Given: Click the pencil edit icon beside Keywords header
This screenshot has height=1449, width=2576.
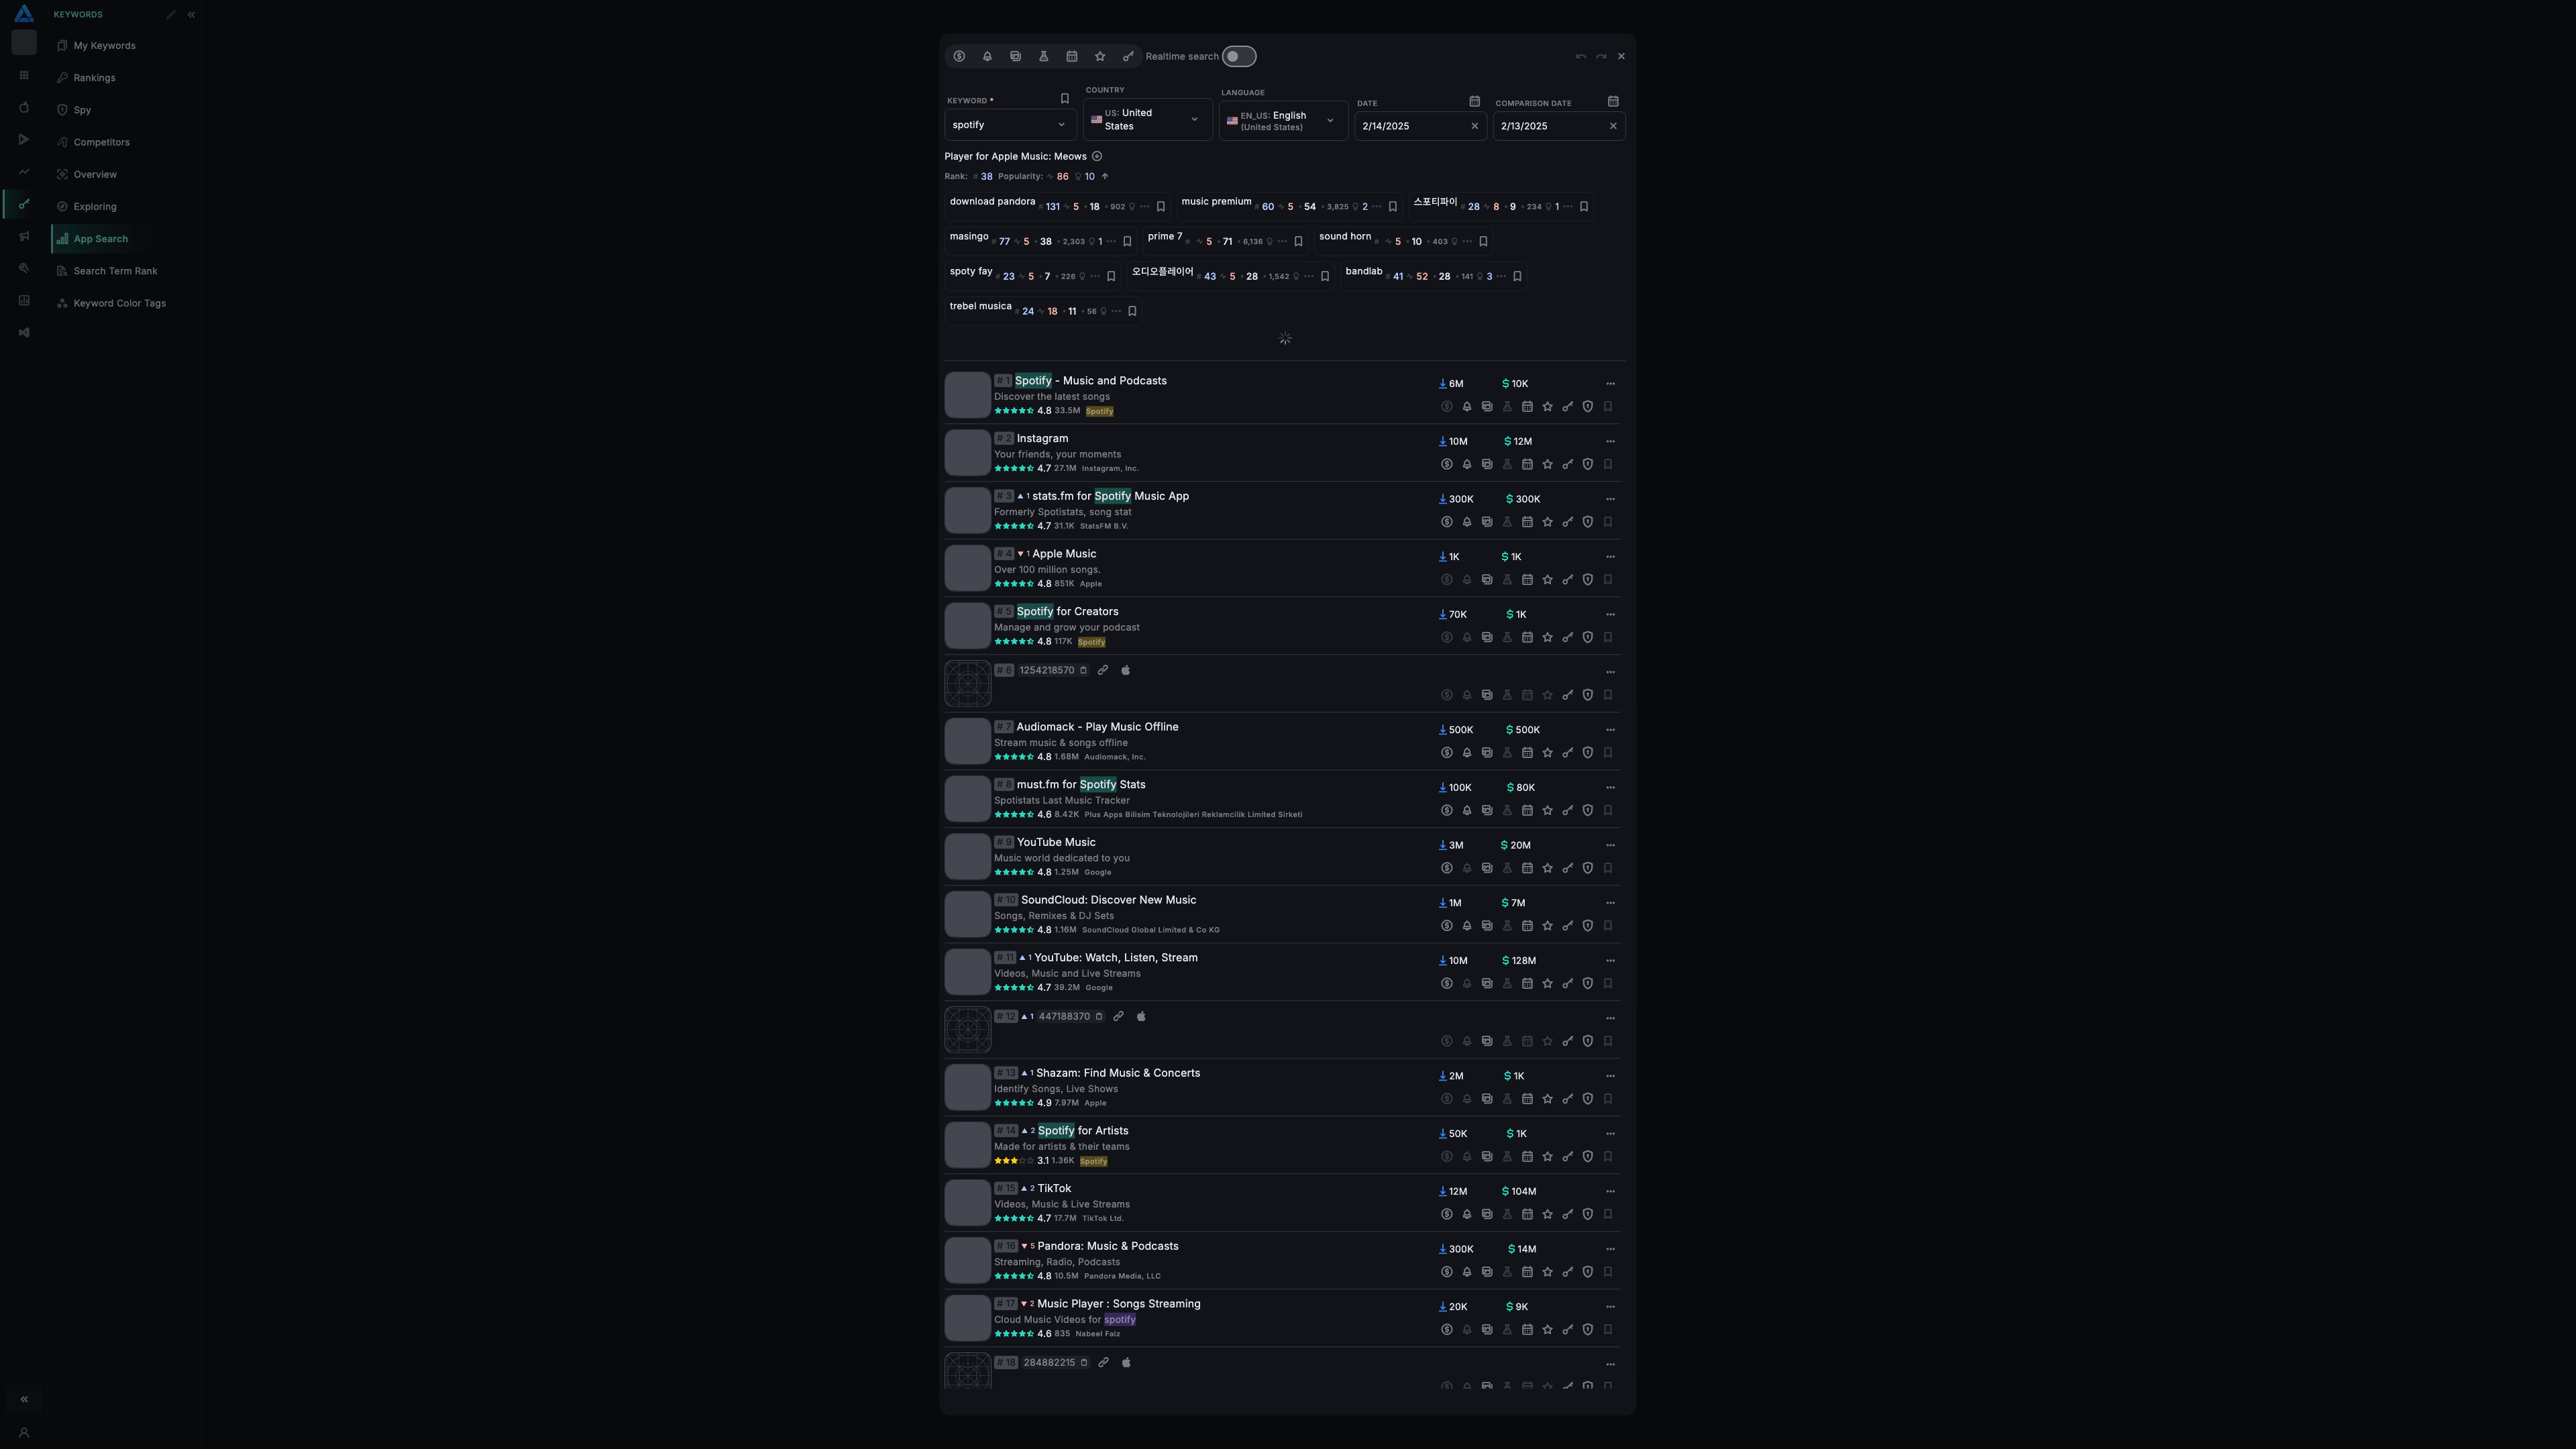Looking at the screenshot, I should 171,15.
